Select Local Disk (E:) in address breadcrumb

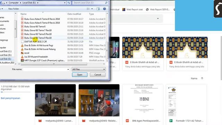click(x=29, y=3)
